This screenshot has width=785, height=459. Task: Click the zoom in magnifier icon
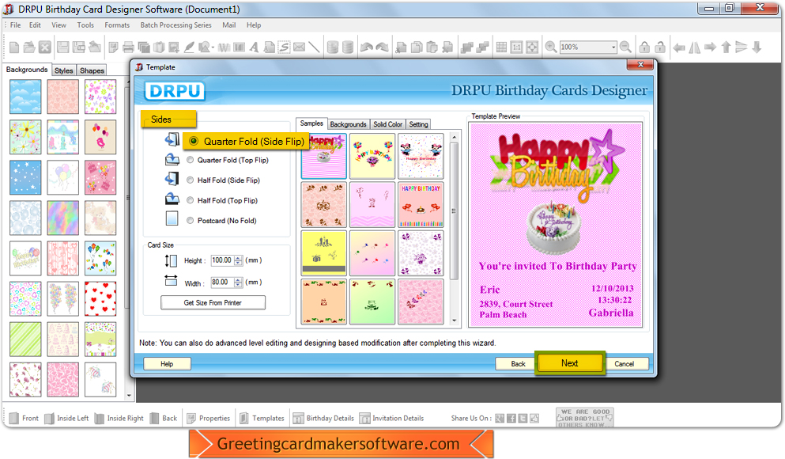click(551, 47)
